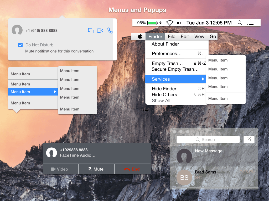Click the BS avatar circle
This screenshot has width=269, height=201.
(184, 177)
